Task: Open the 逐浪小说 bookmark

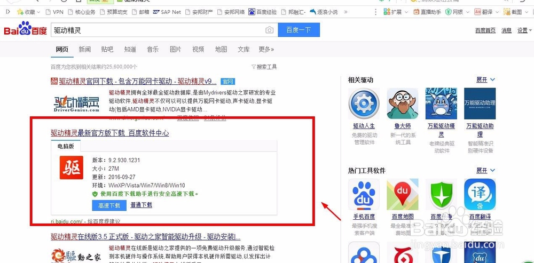Action: [323, 12]
